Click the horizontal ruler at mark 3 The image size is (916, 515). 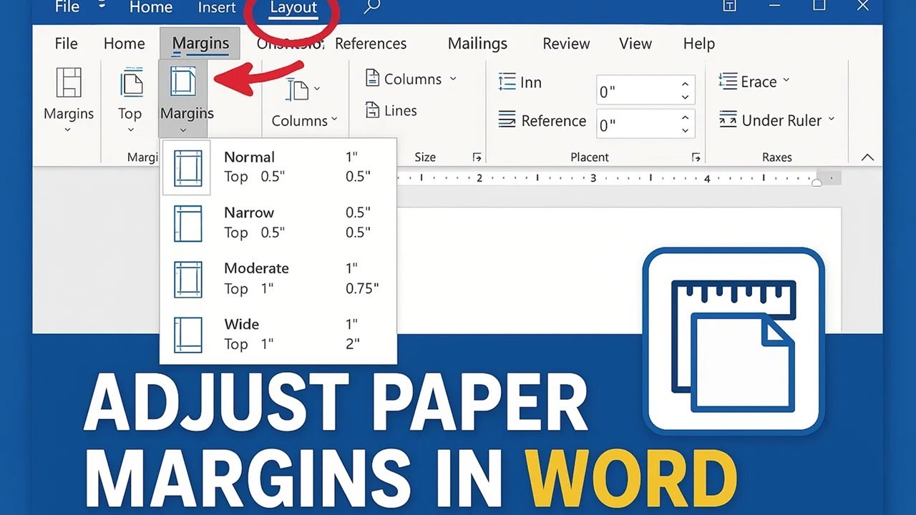593,178
